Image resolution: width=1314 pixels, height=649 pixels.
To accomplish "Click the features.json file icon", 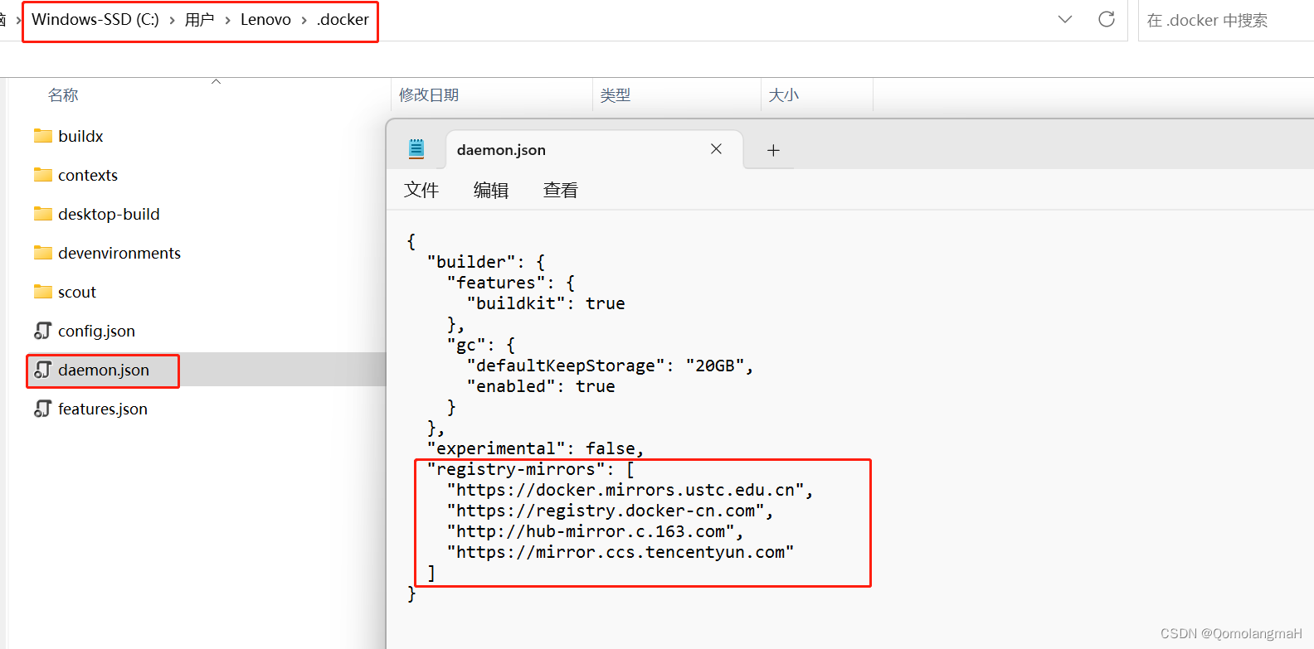I will pos(43,409).
